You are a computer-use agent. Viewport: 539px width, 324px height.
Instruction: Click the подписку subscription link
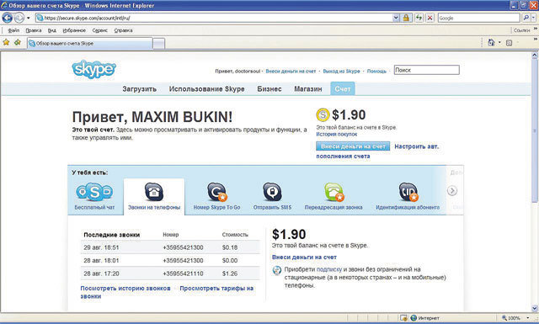point(329,269)
